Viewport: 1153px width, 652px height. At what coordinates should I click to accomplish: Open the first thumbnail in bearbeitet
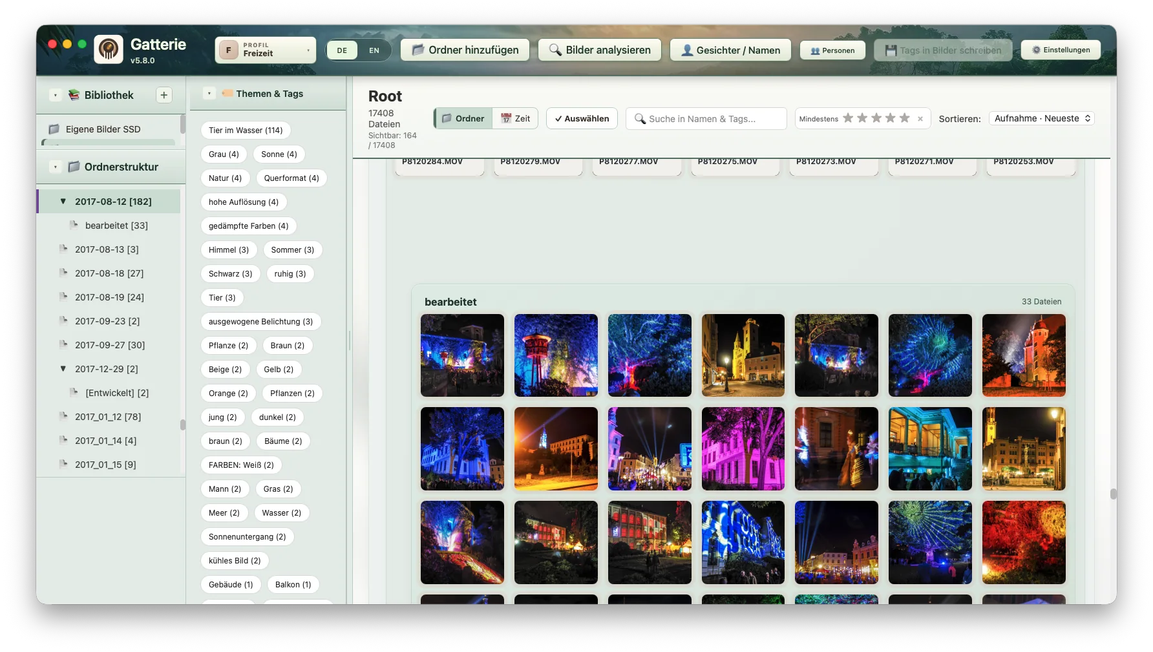(462, 355)
